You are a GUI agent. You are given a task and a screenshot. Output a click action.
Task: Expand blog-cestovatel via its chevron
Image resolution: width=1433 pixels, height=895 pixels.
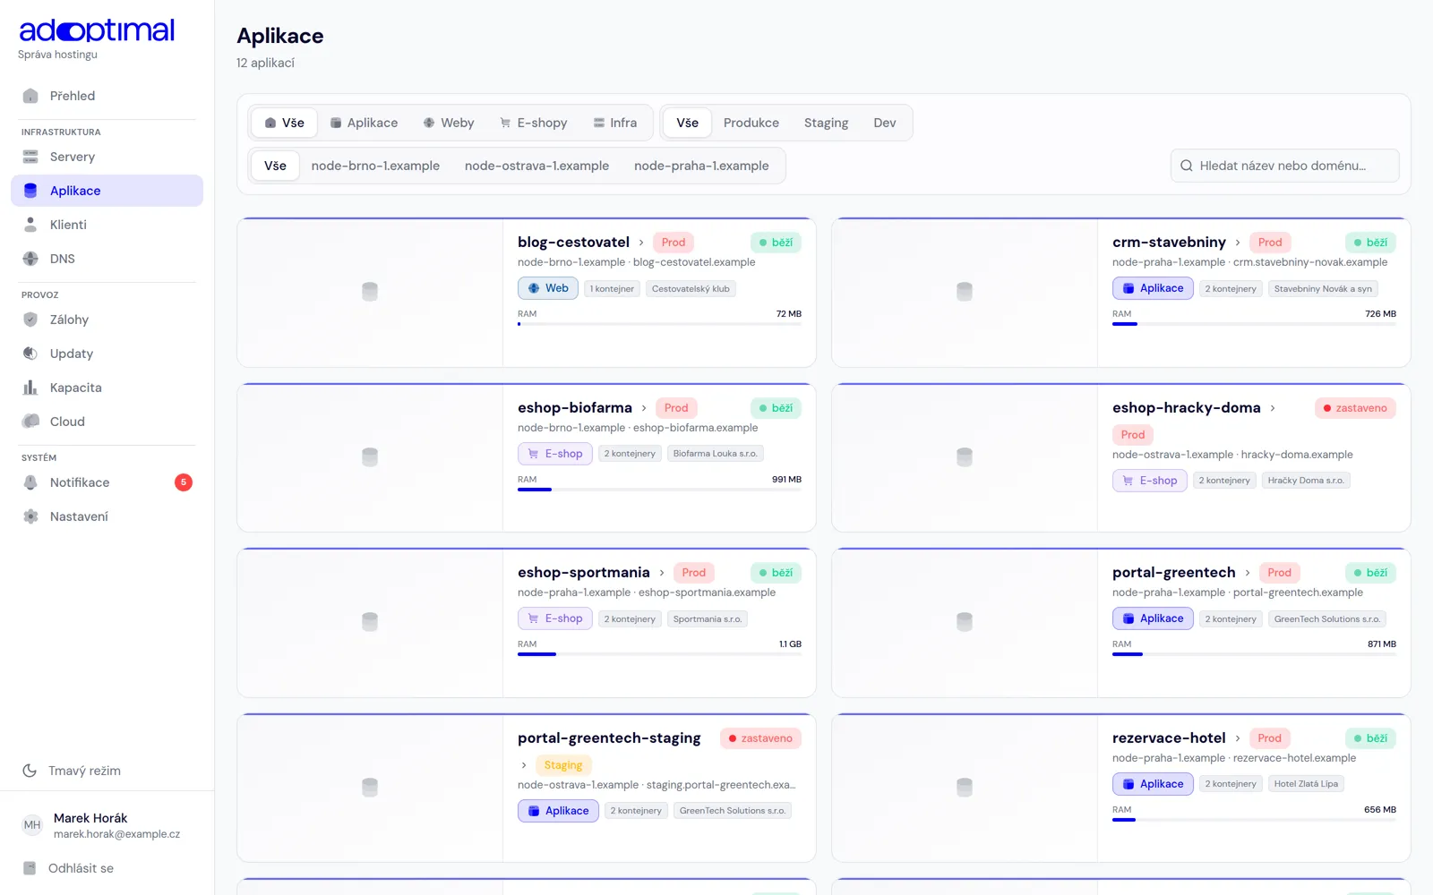tap(641, 243)
